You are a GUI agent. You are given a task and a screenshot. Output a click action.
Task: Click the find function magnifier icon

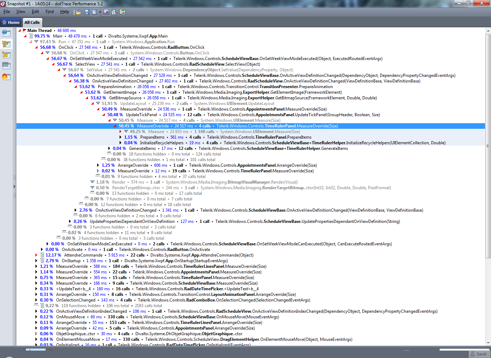[x=114, y=12]
